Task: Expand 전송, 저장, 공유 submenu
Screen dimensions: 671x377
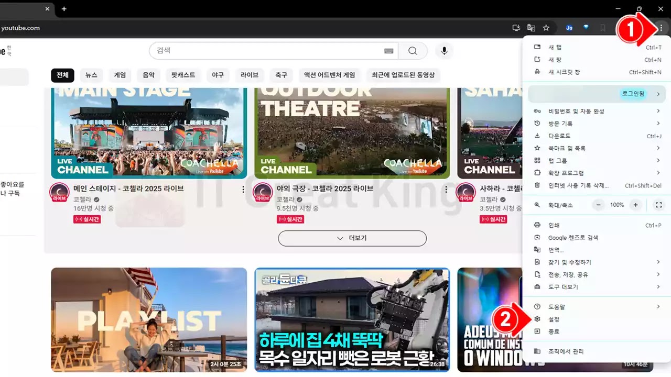Action: tap(597, 274)
